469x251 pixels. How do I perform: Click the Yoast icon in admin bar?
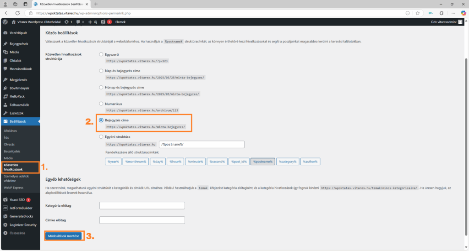pos(104,21)
